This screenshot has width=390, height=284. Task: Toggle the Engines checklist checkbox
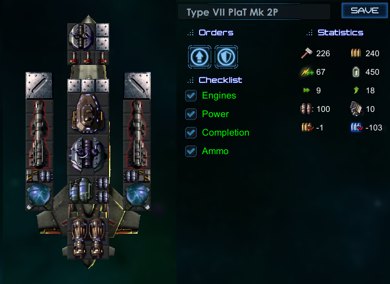click(x=191, y=96)
